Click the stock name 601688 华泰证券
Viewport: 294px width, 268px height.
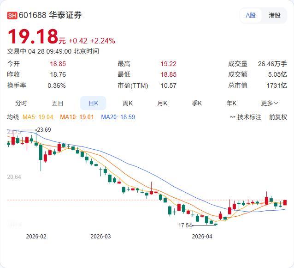click(50, 15)
